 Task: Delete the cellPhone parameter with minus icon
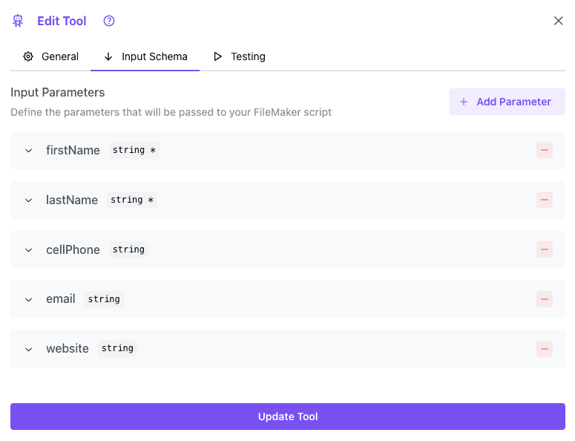pyautogui.click(x=545, y=249)
